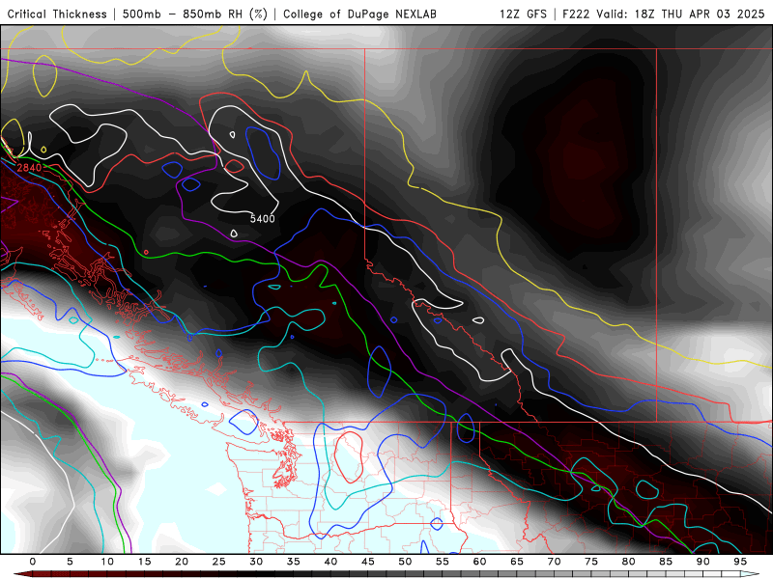Click the '75' color scale label
773x579 pixels.
point(591,562)
